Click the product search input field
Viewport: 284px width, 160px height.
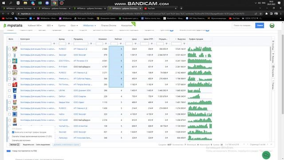coord(244,25)
